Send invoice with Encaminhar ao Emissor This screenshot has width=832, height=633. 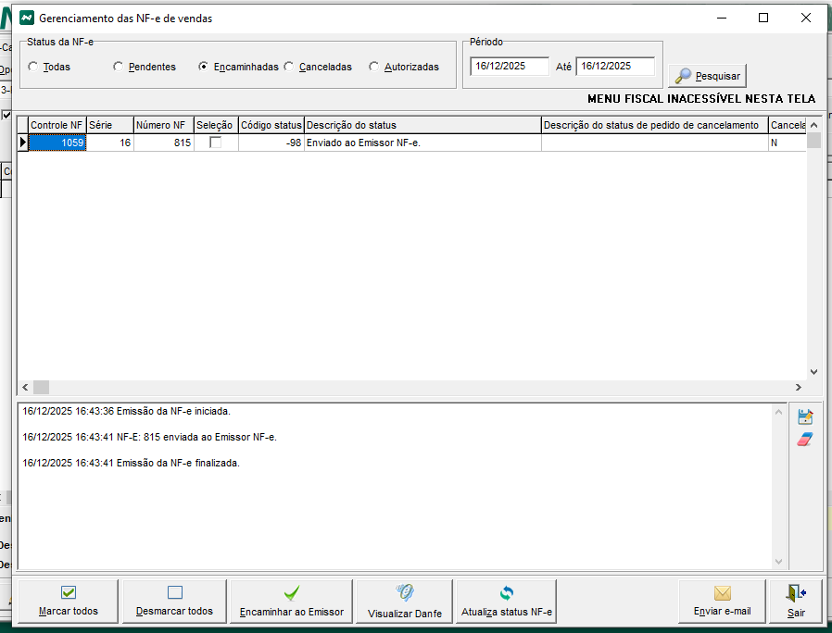pyautogui.click(x=291, y=601)
